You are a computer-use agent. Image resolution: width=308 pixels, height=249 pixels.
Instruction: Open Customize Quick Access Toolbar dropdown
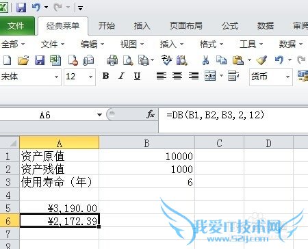coord(80,8)
